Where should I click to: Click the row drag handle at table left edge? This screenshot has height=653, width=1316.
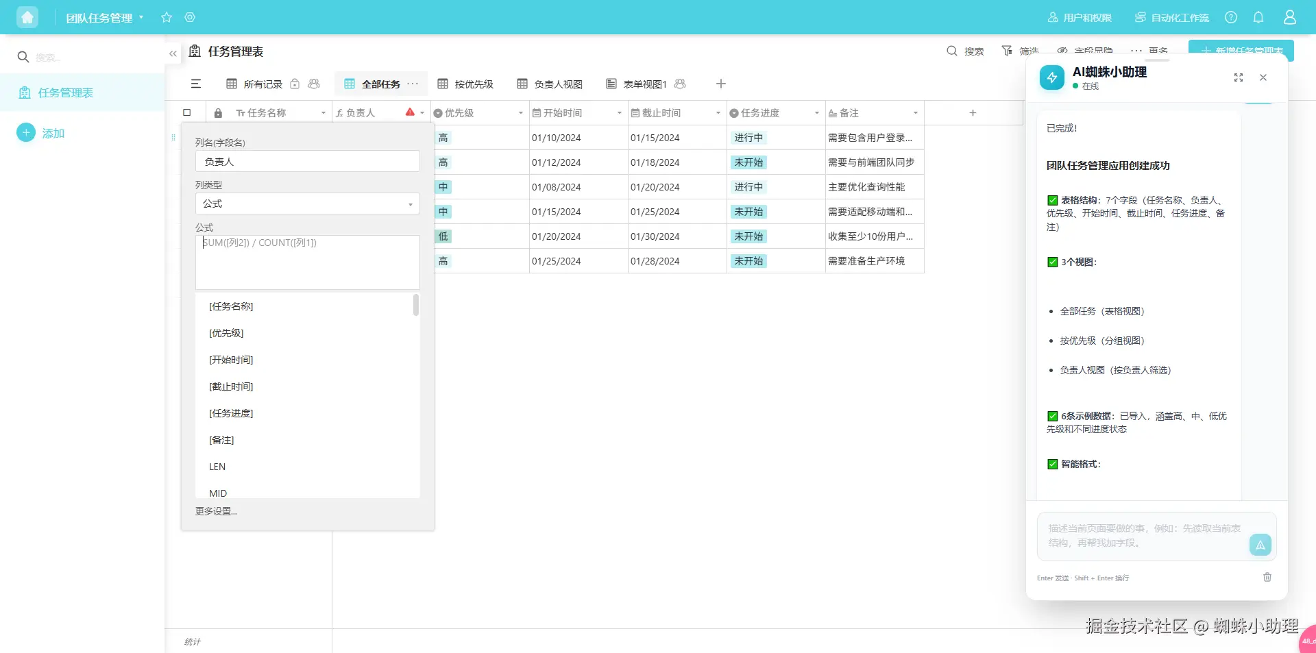click(x=173, y=138)
